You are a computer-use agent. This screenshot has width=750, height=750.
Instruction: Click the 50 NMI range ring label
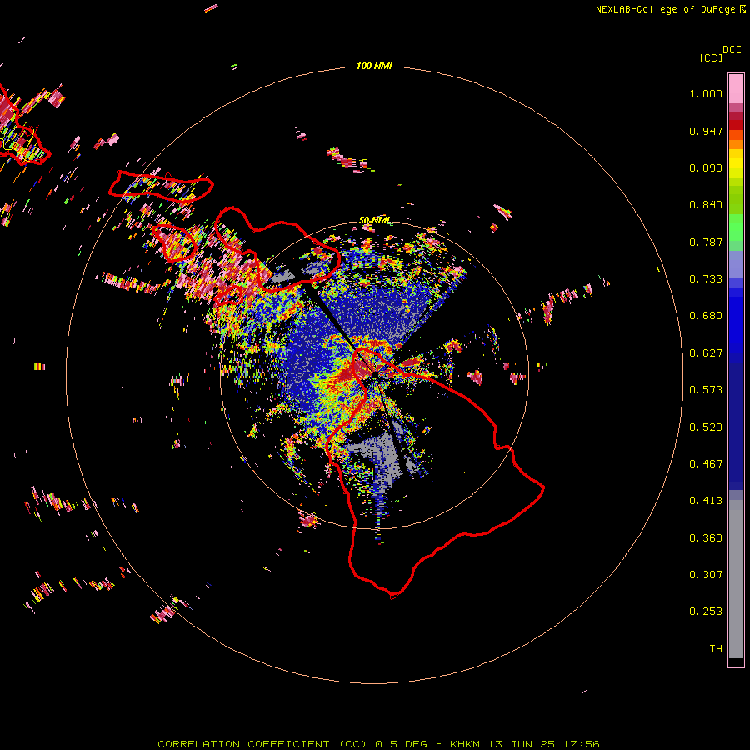[x=375, y=221]
